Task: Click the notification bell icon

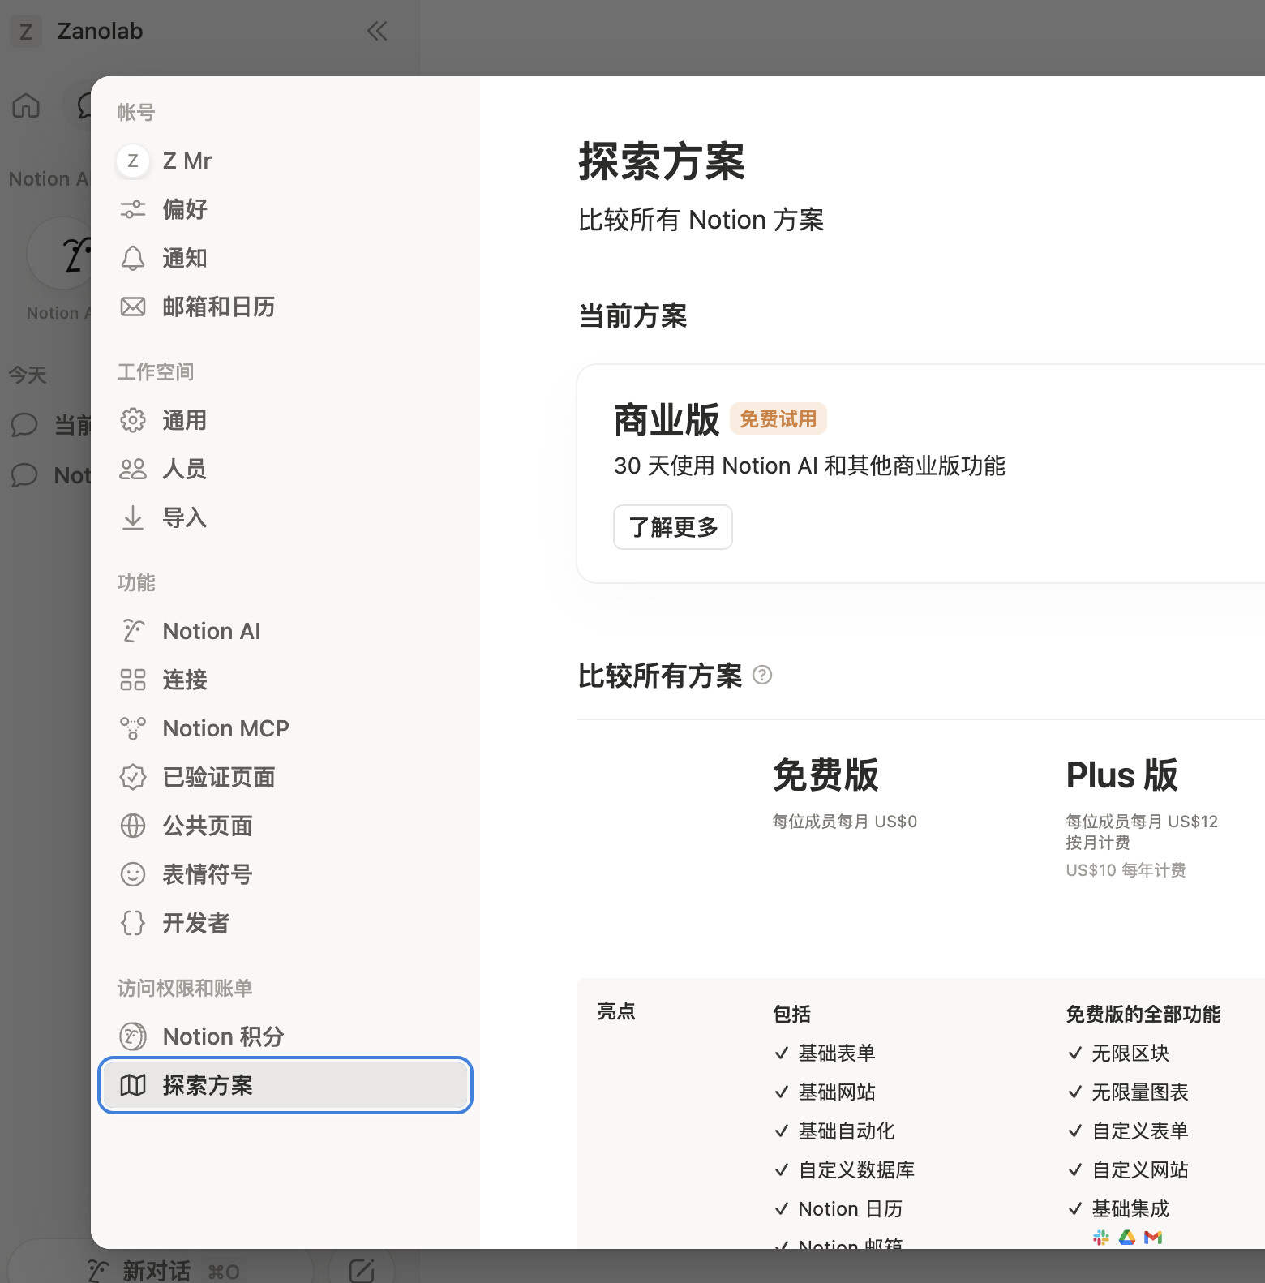Action: (x=133, y=258)
